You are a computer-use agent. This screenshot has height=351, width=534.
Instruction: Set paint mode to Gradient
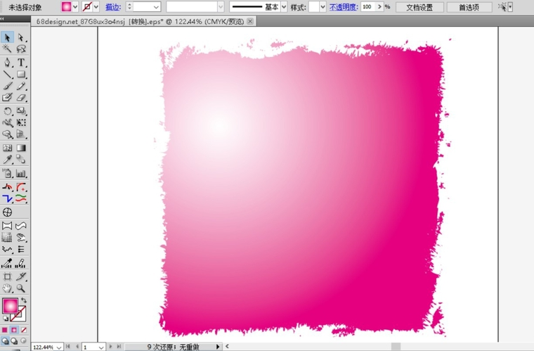click(14, 330)
